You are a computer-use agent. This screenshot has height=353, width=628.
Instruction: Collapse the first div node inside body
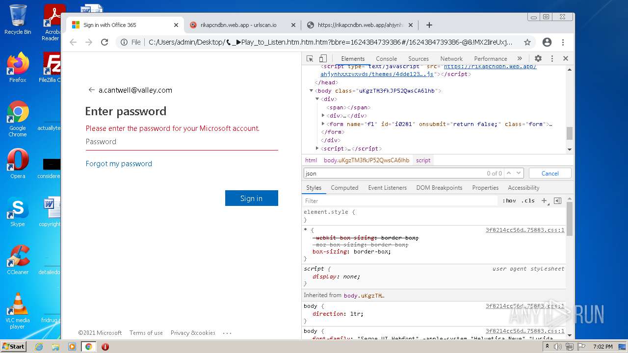pyautogui.click(x=317, y=99)
